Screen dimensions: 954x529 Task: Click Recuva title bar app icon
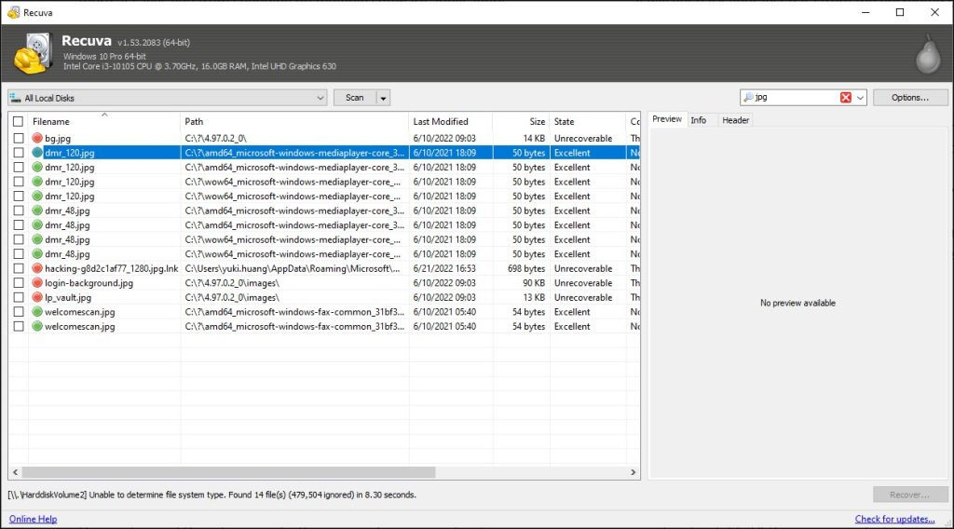tap(13, 12)
